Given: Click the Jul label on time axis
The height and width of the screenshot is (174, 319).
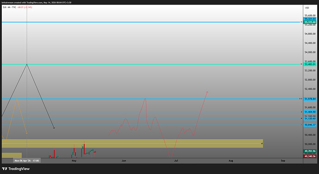Looking at the screenshot, I should (x=176, y=161).
